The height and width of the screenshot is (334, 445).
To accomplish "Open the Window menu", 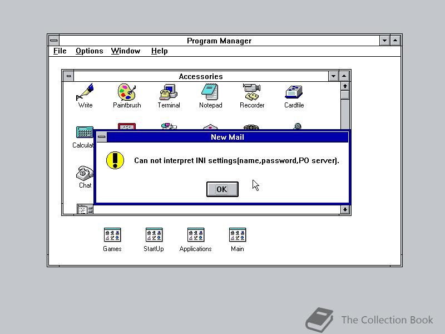I will pyautogui.click(x=126, y=51).
